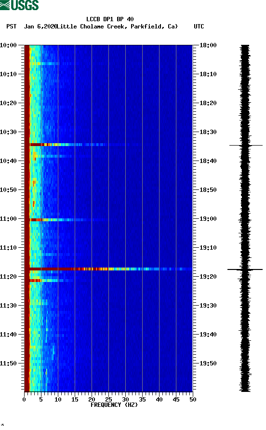Click the '18:30' UTC time label

[208, 132]
